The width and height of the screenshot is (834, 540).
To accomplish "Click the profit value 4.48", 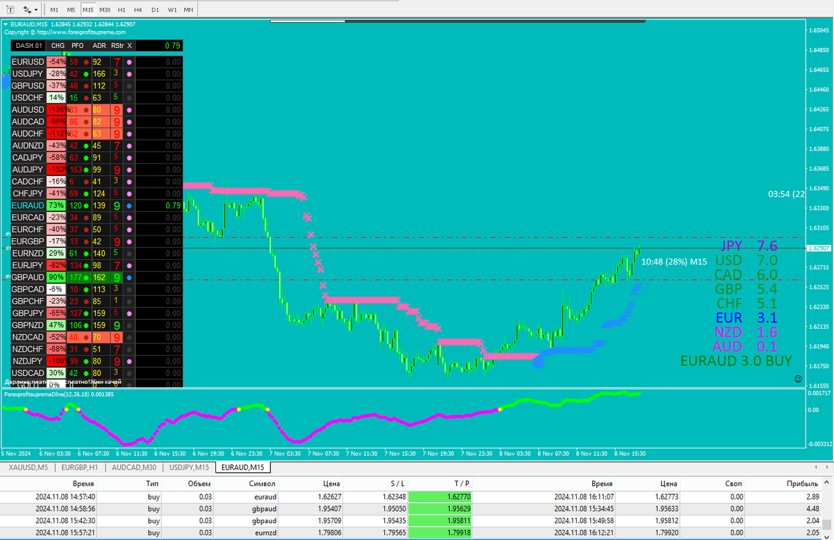I will click(x=812, y=509).
